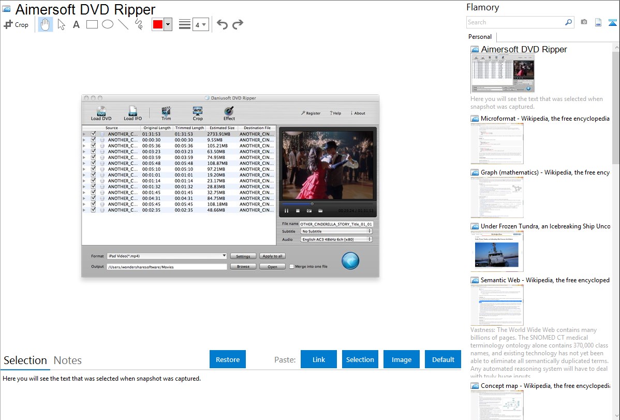Screen dimensions: 620x420
Task: Expand the iPad Video format dropdown
Action: click(x=224, y=256)
